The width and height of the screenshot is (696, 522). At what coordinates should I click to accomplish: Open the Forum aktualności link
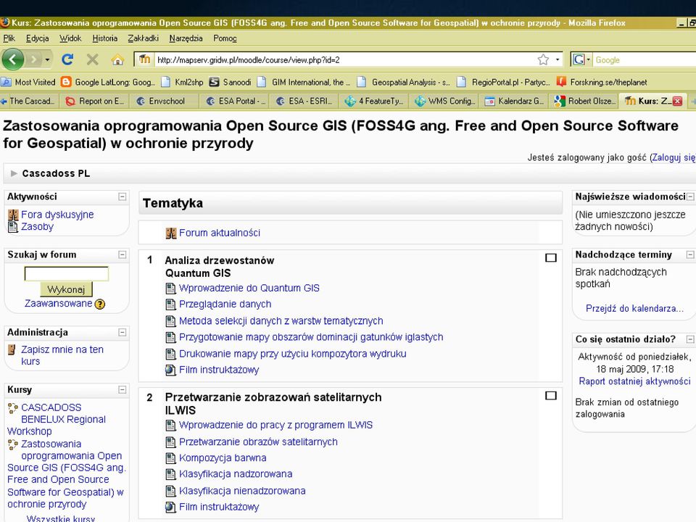219,233
